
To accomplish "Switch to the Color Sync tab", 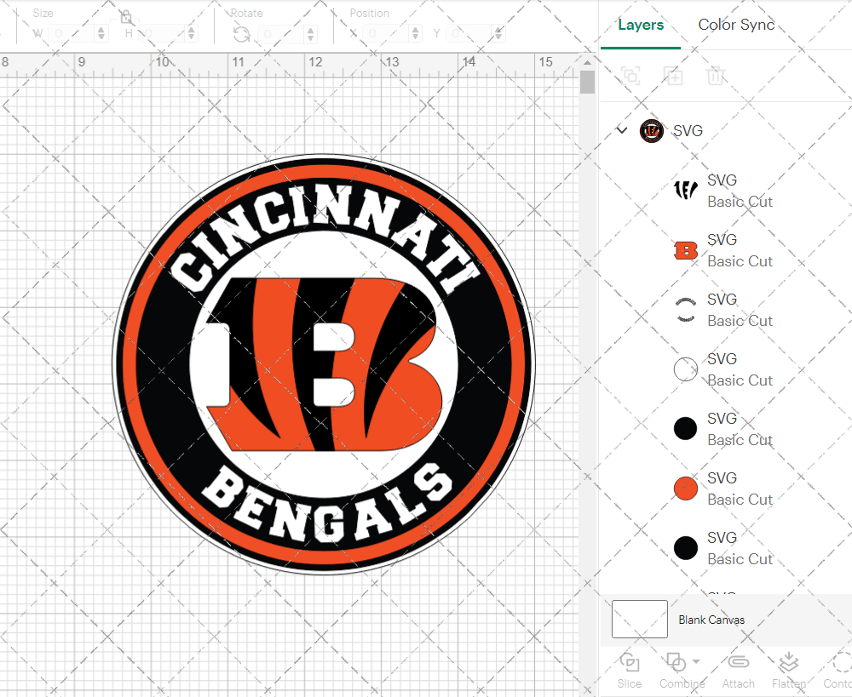I will pyautogui.click(x=736, y=25).
